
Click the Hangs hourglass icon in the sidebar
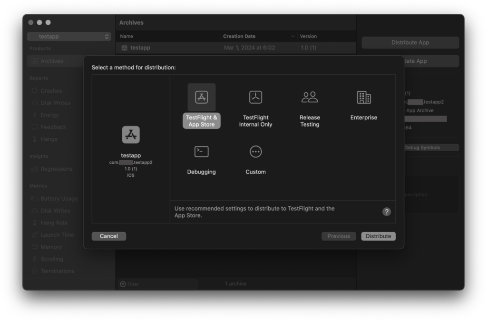pyautogui.click(x=34, y=139)
